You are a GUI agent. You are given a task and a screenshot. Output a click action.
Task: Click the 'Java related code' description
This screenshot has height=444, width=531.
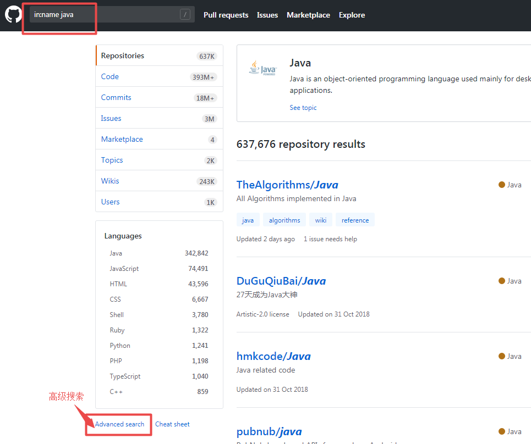point(265,370)
